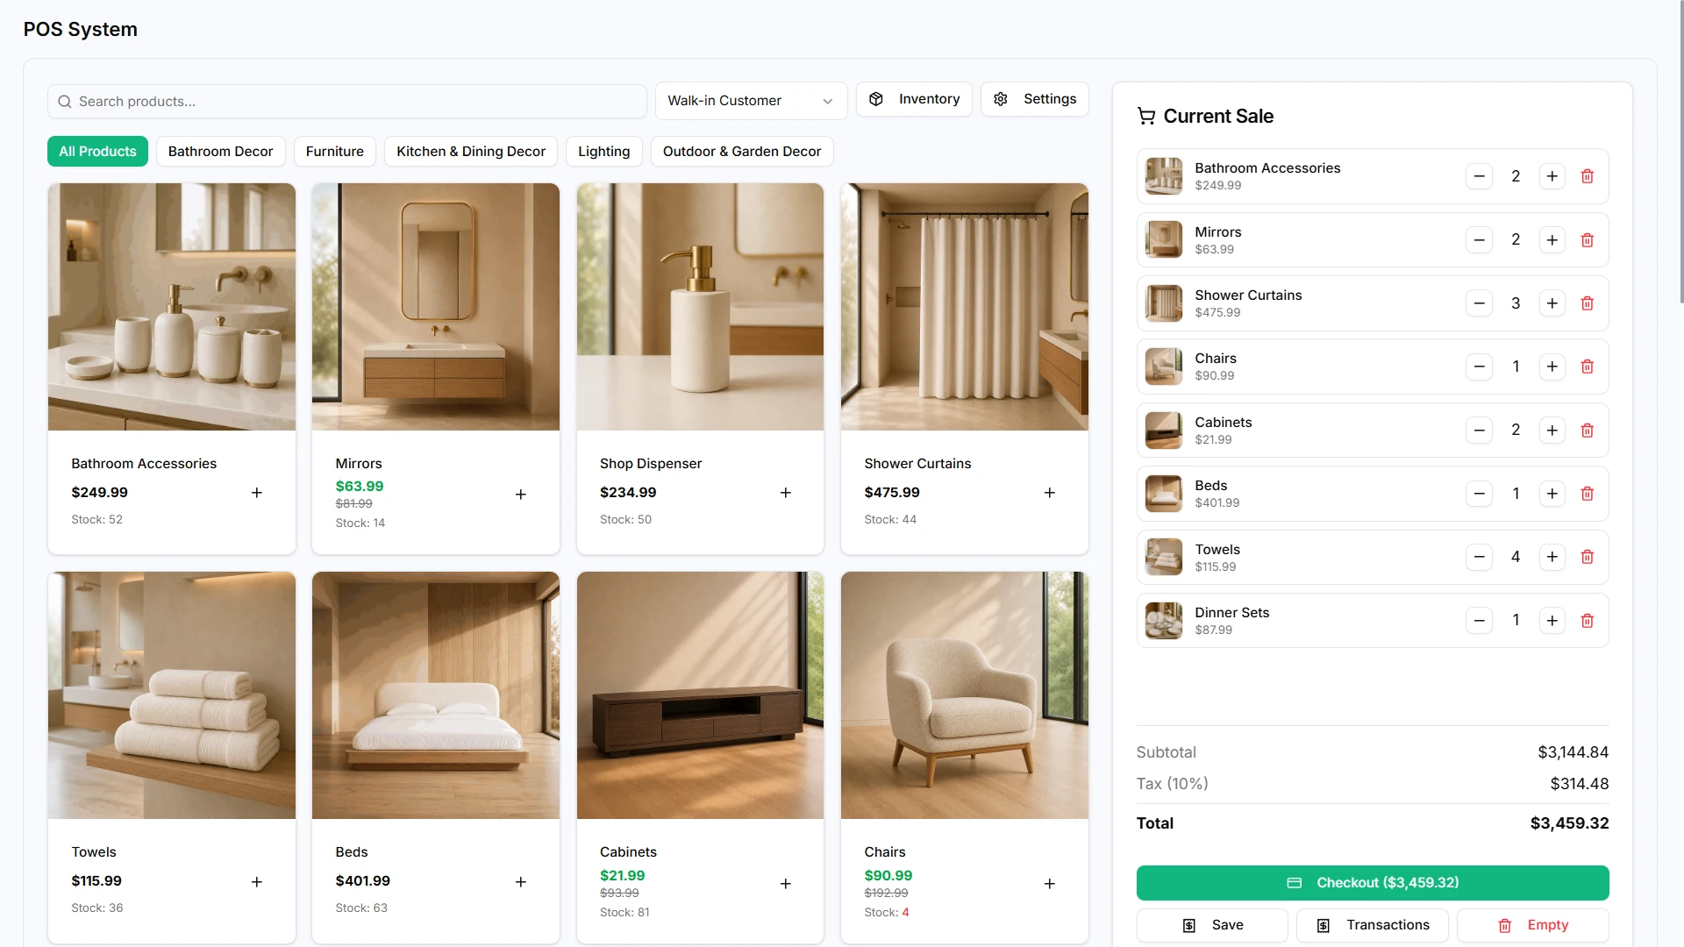Open Settings

tap(1035, 99)
